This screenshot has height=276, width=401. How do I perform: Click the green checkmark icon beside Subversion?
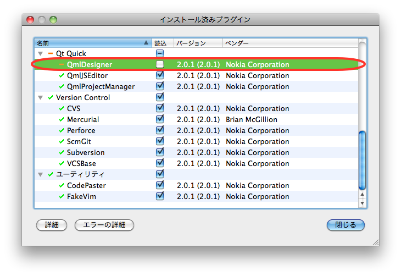pos(62,152)
